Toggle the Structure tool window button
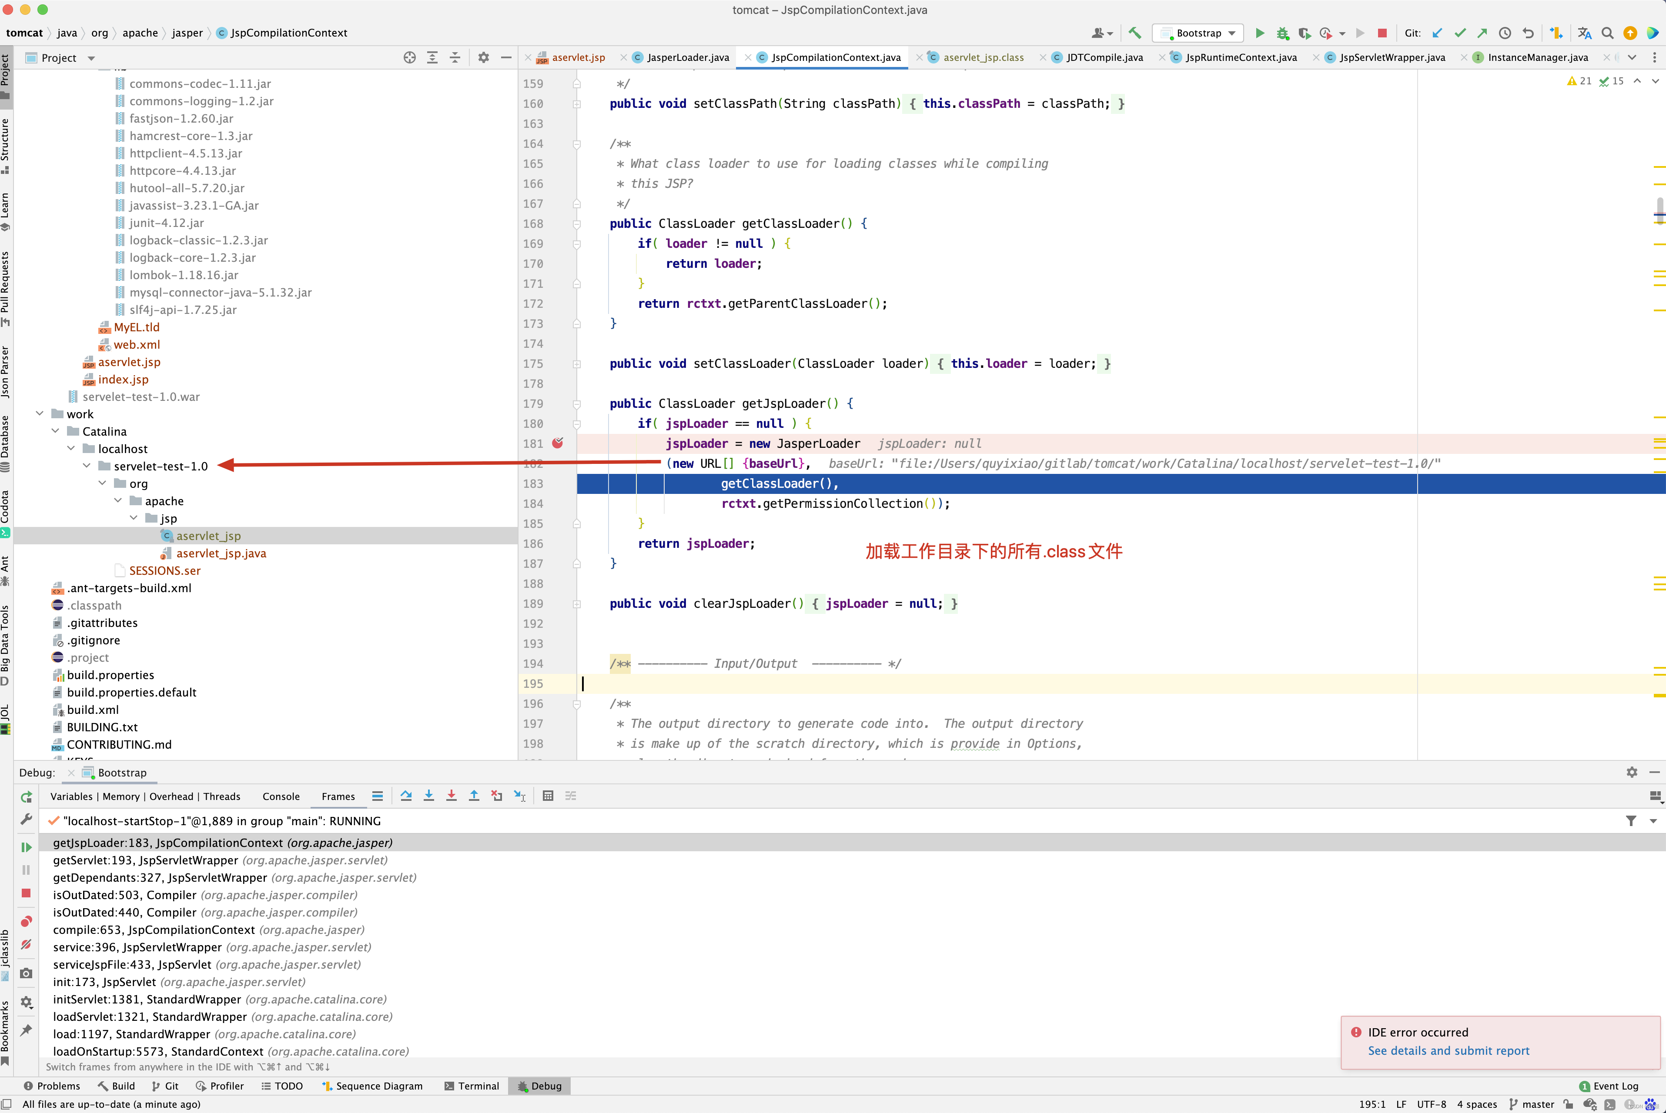This screenshot has height=1113, width=1666. click(6, 146)
